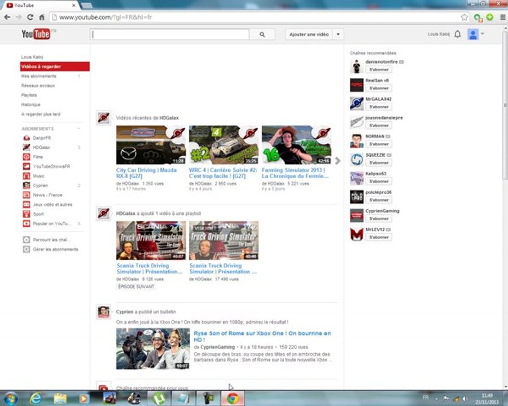The image size is (508, 406).
Task: Open Music subscription icon
Action: [26, 176]
